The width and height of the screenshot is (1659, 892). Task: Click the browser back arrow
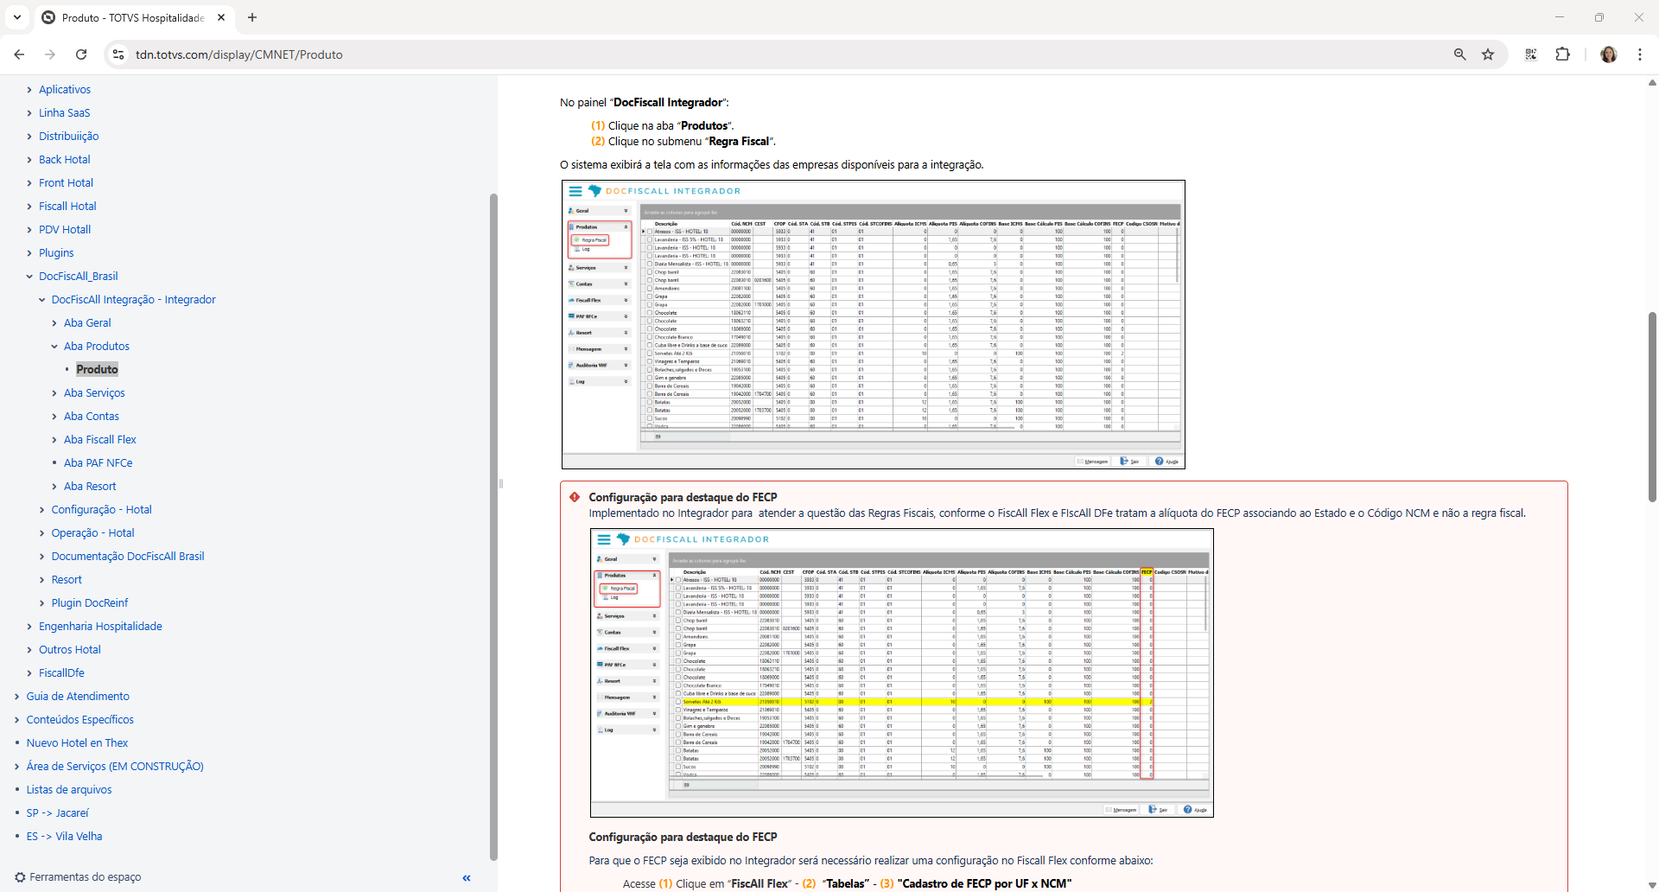19,54
